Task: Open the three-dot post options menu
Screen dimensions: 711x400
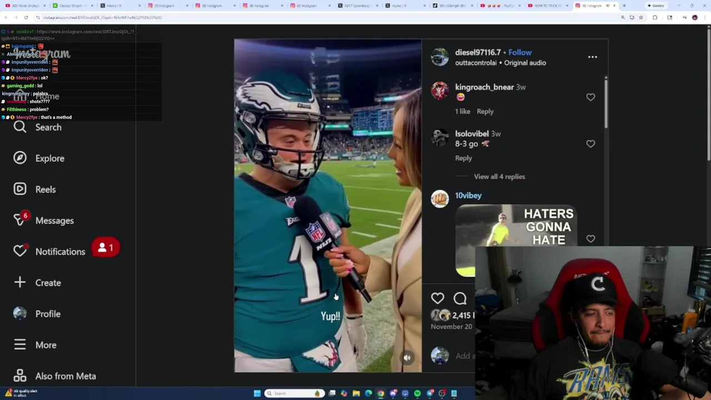Action: point(593,57)
